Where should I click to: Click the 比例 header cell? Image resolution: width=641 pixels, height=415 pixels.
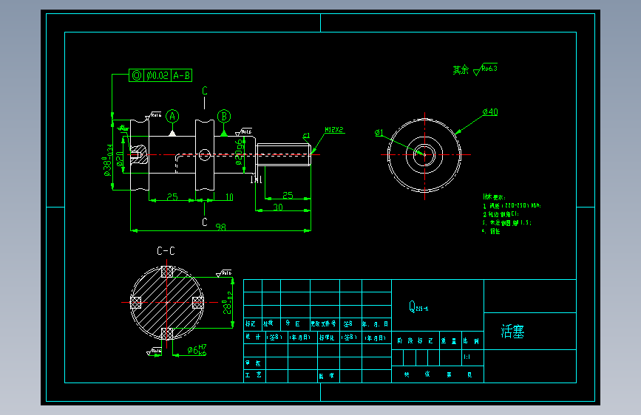[471, 340]
